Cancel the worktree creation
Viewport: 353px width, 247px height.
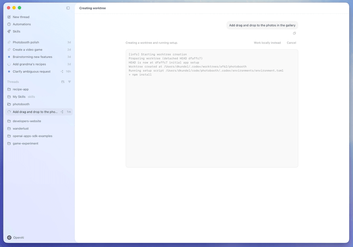[x=291, y=43]
